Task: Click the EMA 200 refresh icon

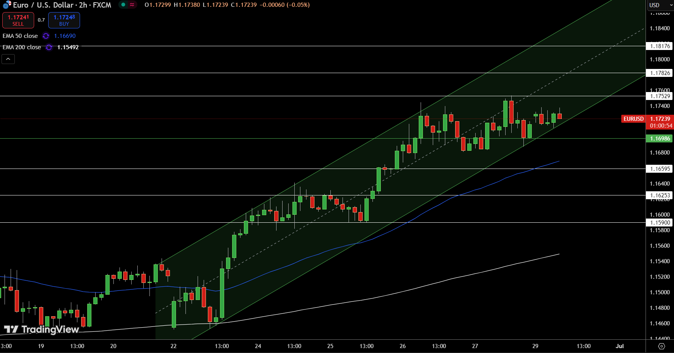Action: click(x=49, y=47)
